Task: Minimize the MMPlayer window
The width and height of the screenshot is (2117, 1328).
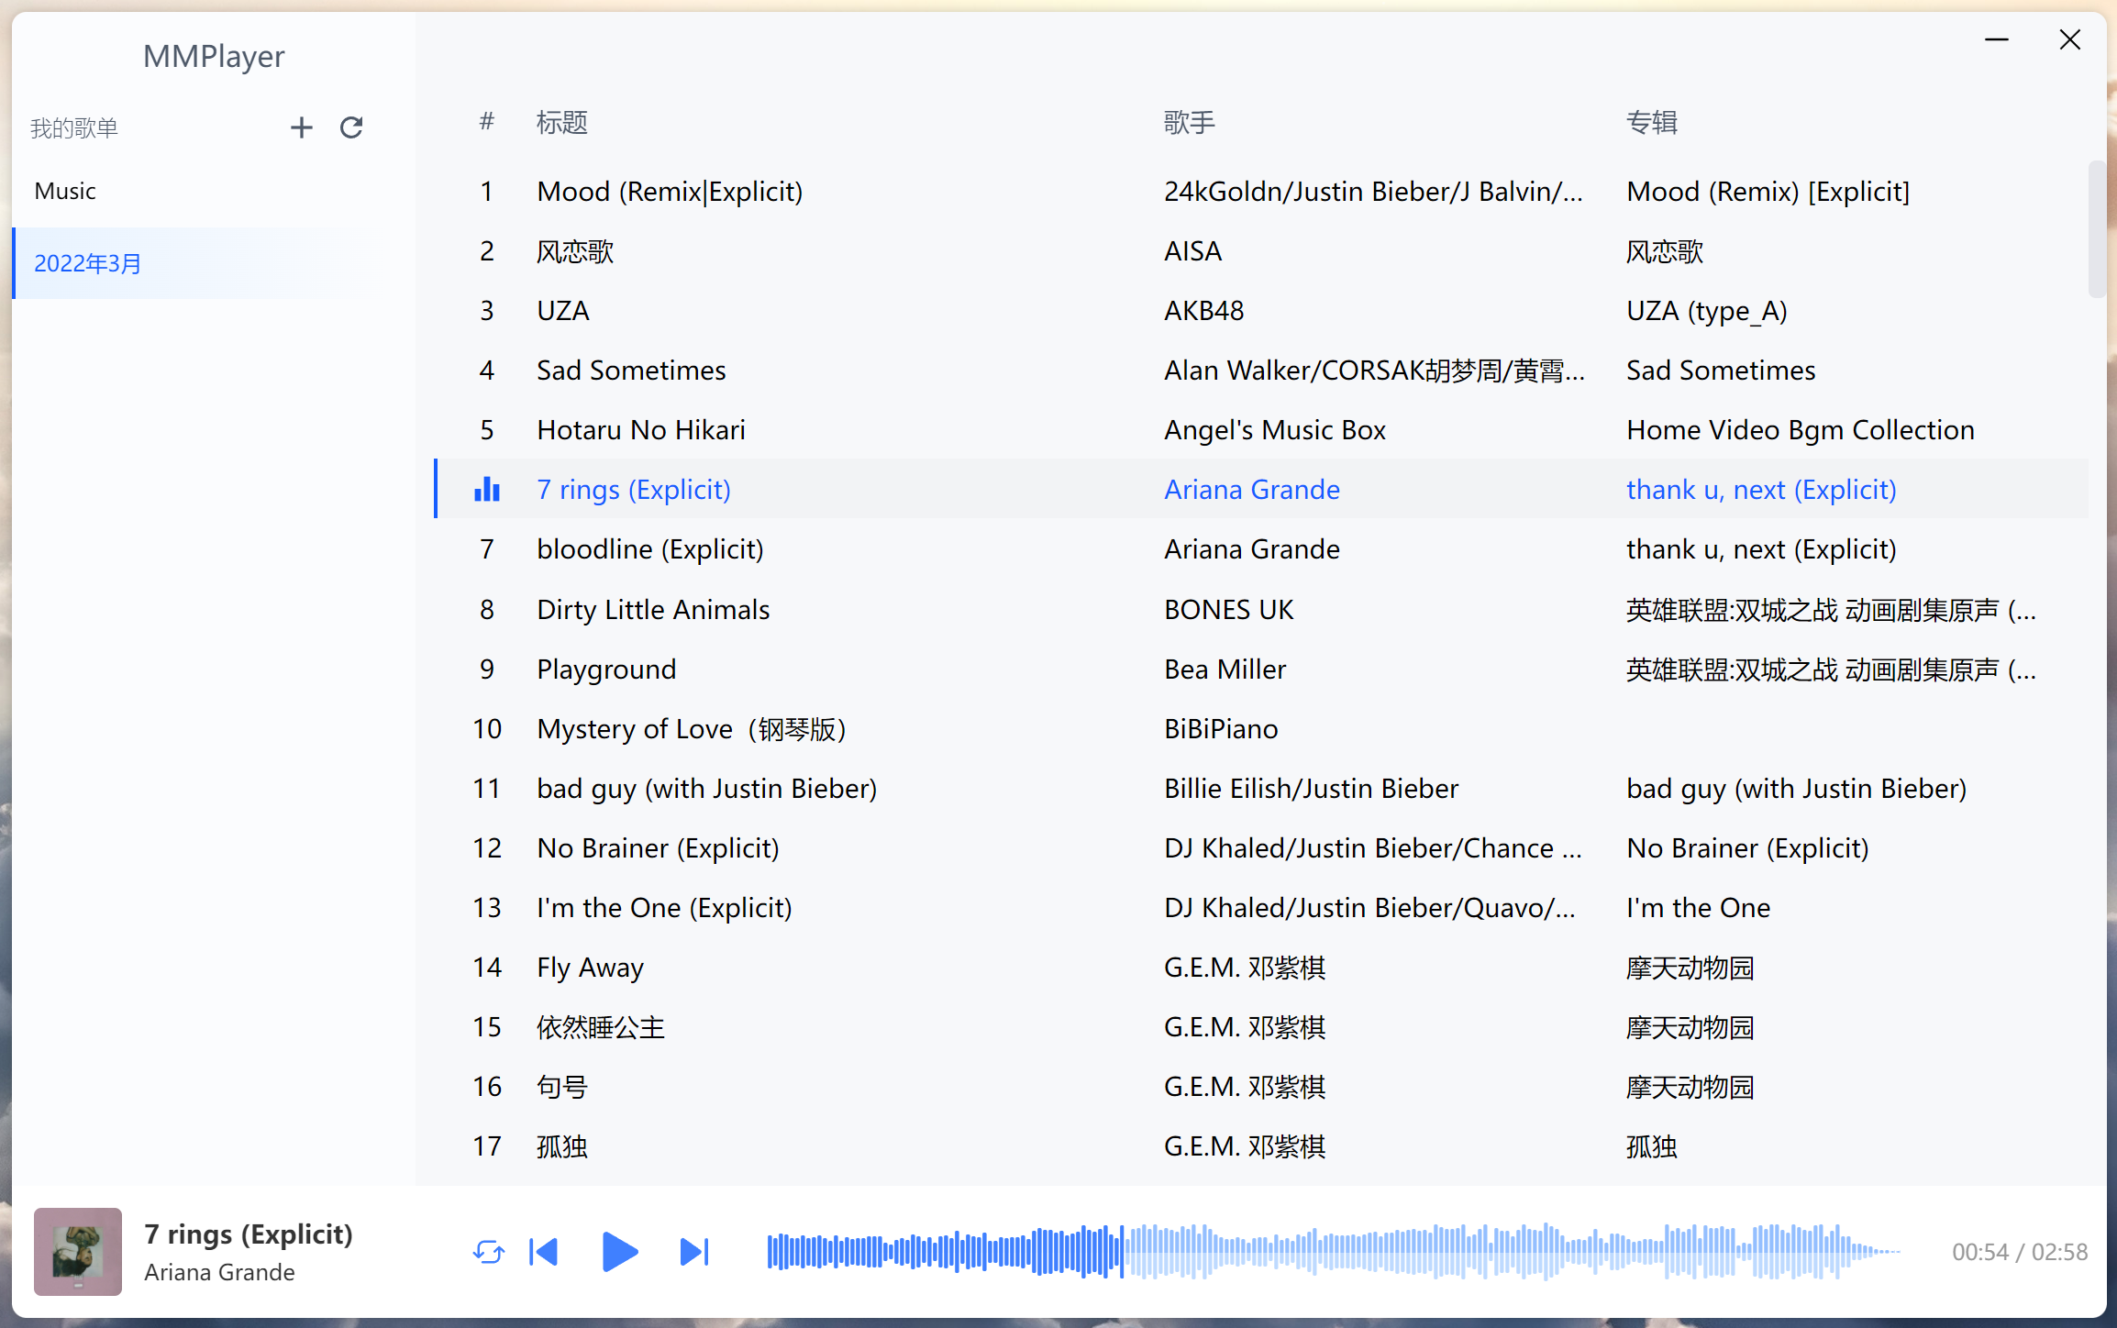Action: coord(1998,39)
